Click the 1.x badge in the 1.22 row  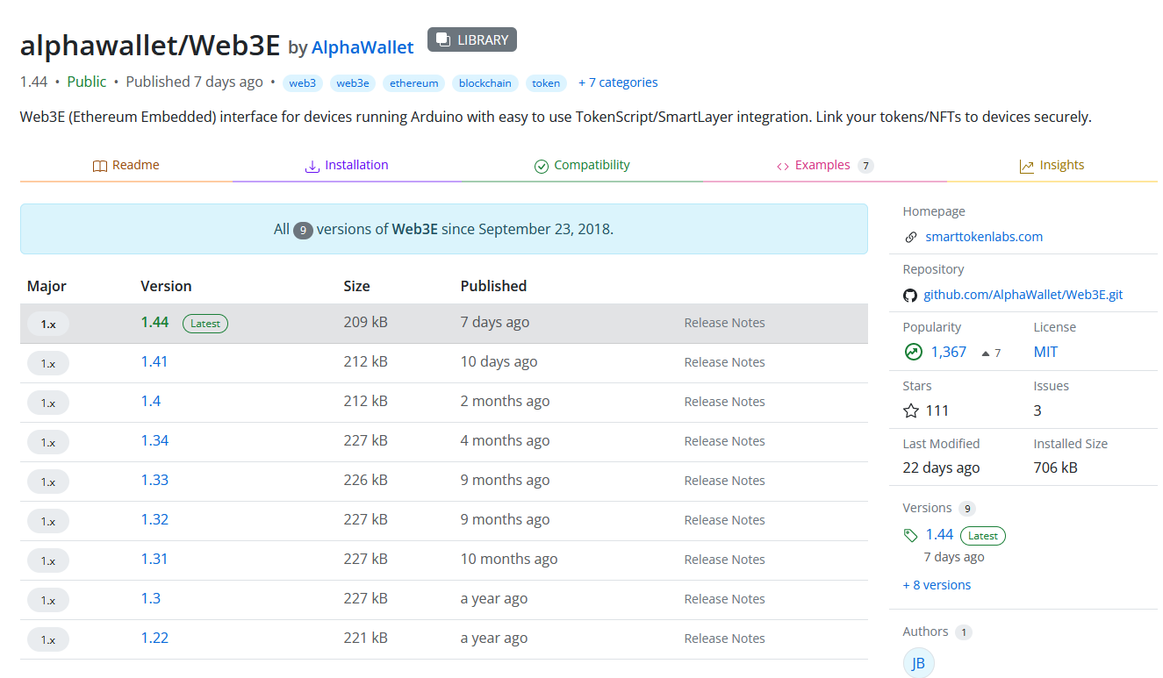tap(48, 639)
